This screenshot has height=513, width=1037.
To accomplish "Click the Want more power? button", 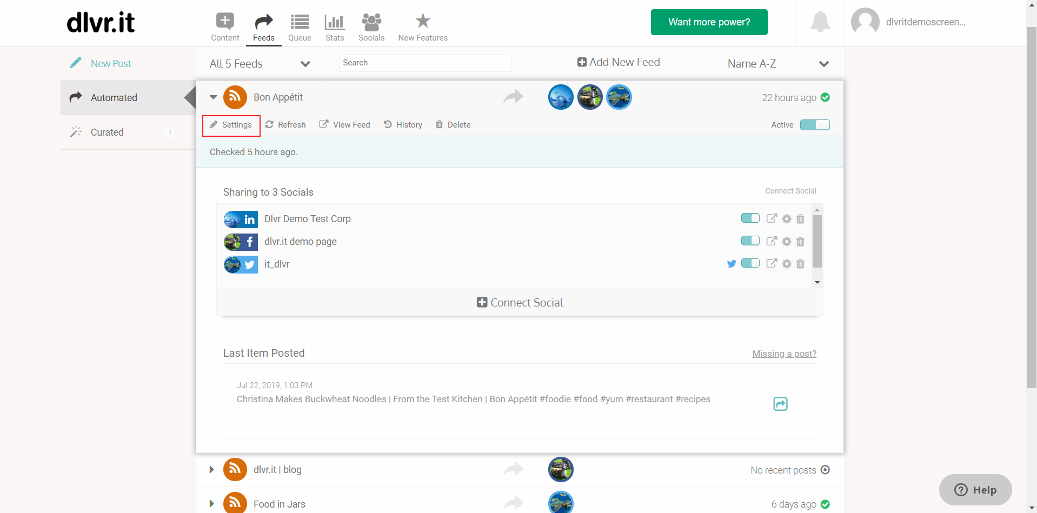I will pos(709,22).
